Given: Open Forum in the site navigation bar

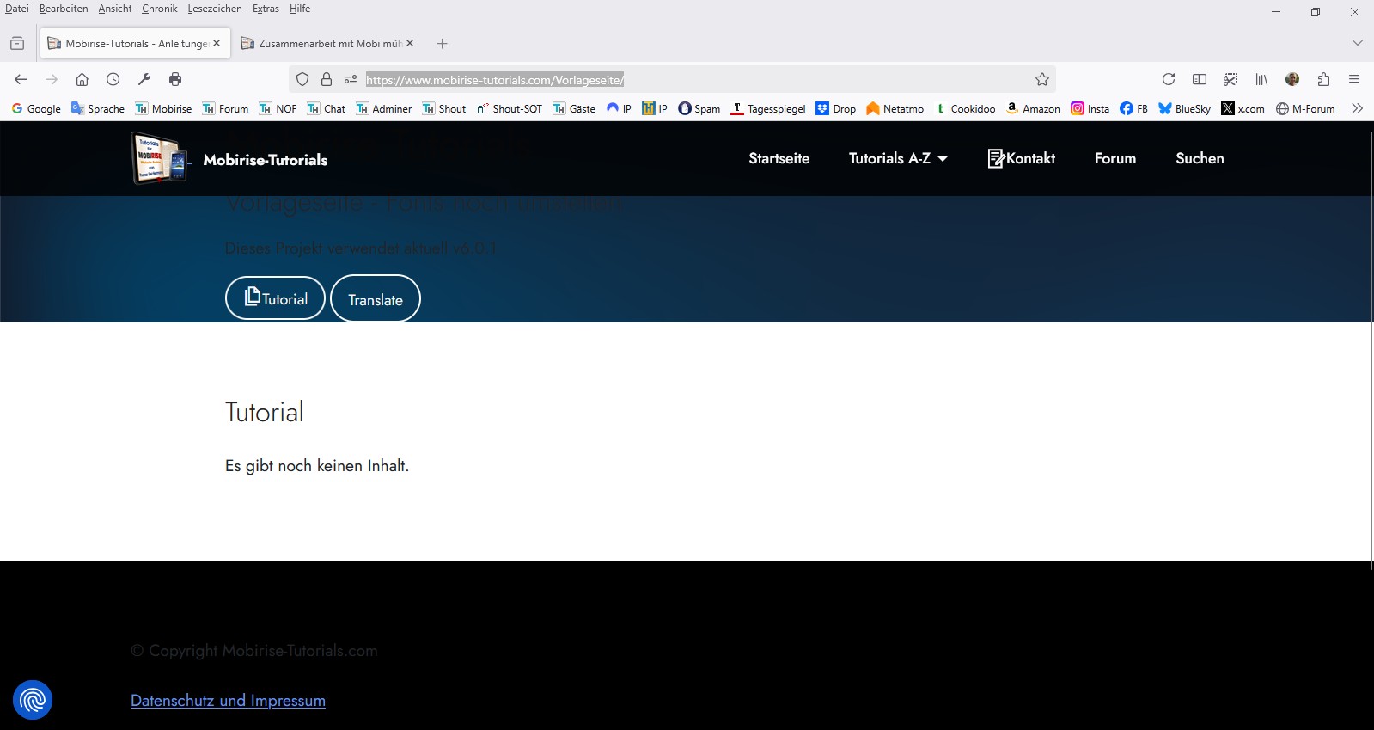Looking at the screenshot, I should coord(1115,158).
